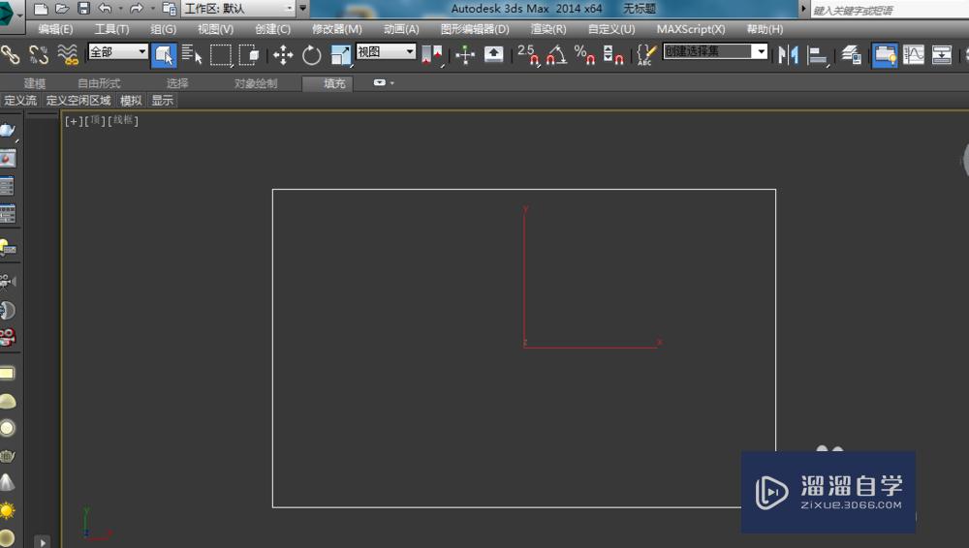Activate the Select and Rotate tool
Viewport: 969px width, 548px height.
click(x=311, y=55)
